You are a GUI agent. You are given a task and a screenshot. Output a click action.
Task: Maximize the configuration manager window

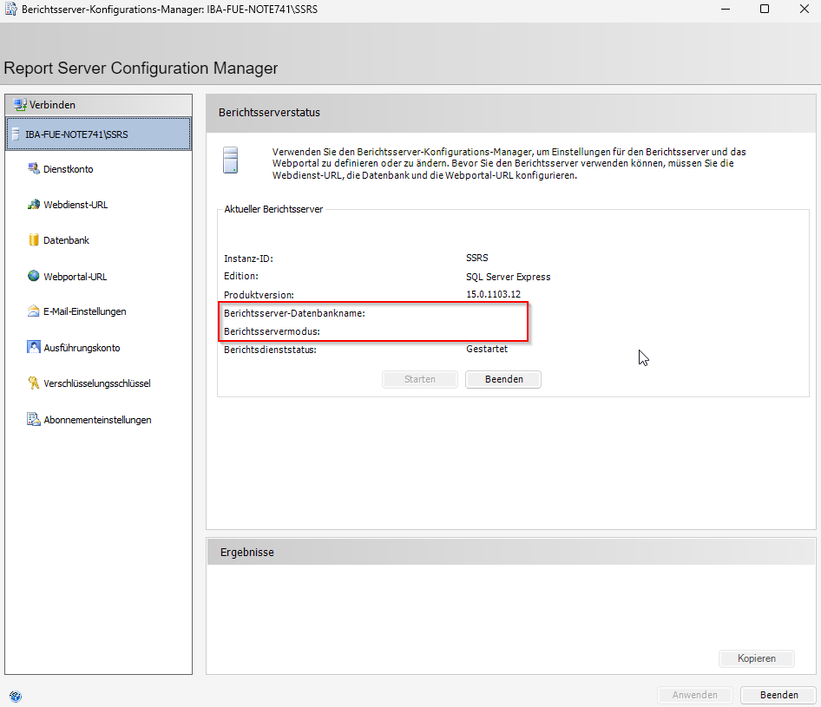click(765, 9)
